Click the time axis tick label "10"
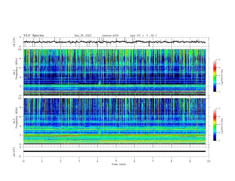235x181 pixels. pyautogui.click(x=209, y=161)
